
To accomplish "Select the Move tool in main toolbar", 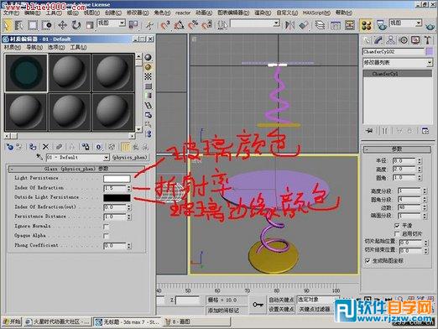I will pos(62,25).
